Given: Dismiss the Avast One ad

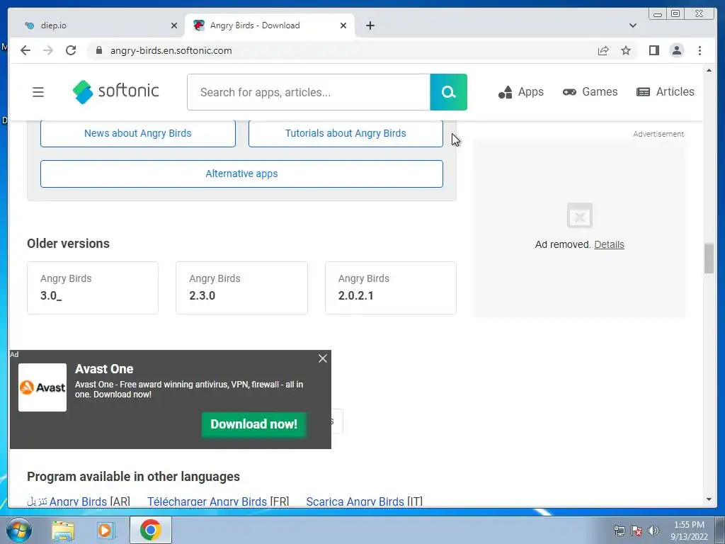Looking at the screenshot, I should pyautogui.click(x=323, y=358).
